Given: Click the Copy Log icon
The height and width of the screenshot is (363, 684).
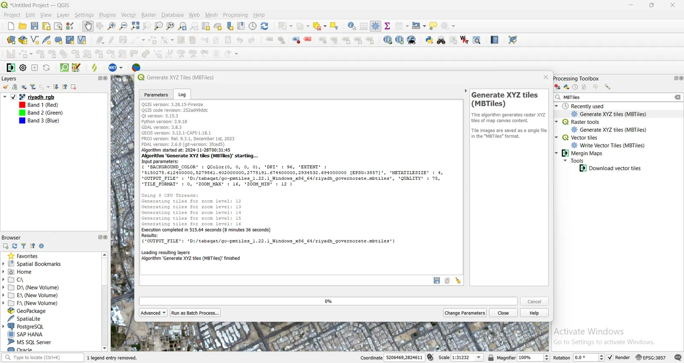Looking at the screenshot, I should (448, 281).
